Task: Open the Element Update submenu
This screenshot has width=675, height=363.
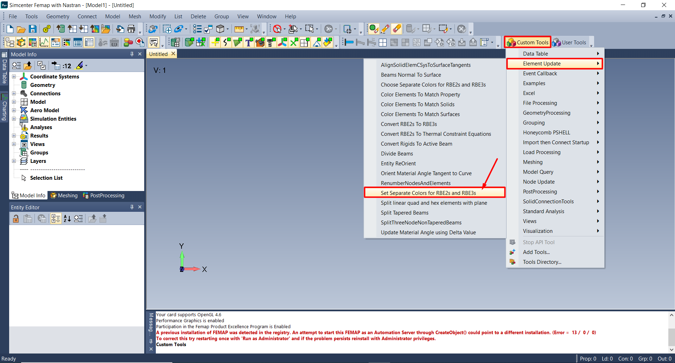Action: (554, 64)
